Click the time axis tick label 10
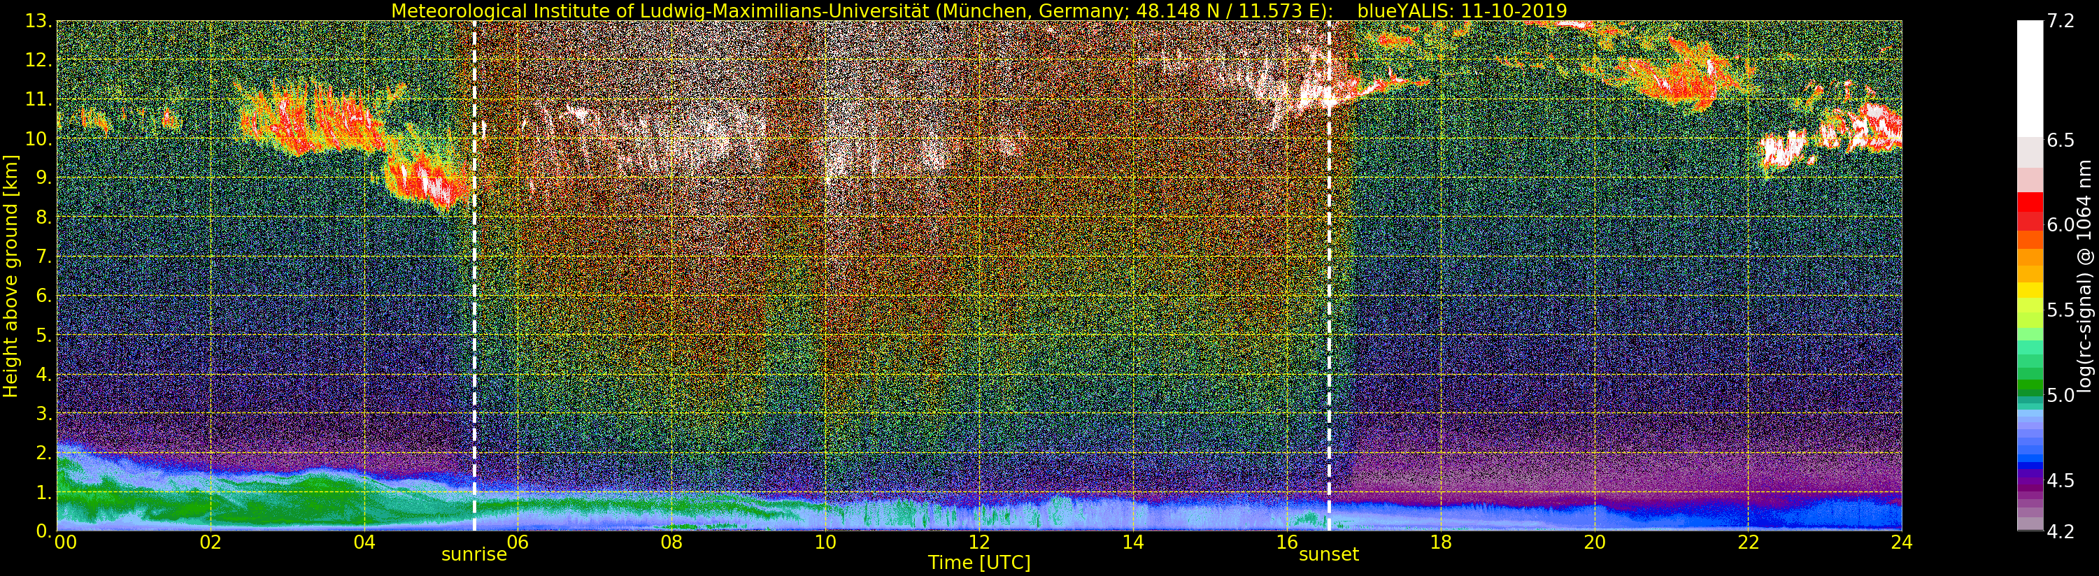The height and width of the screenshot is (576, 2099). 825,542
